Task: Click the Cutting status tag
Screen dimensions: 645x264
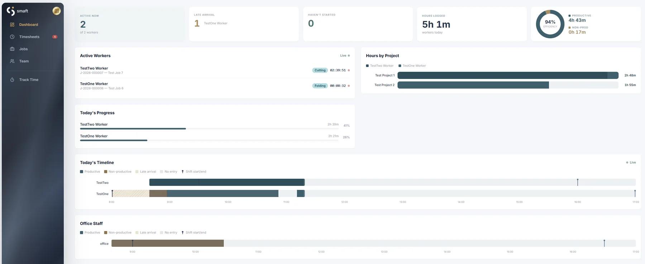Action: click(320, 70)
